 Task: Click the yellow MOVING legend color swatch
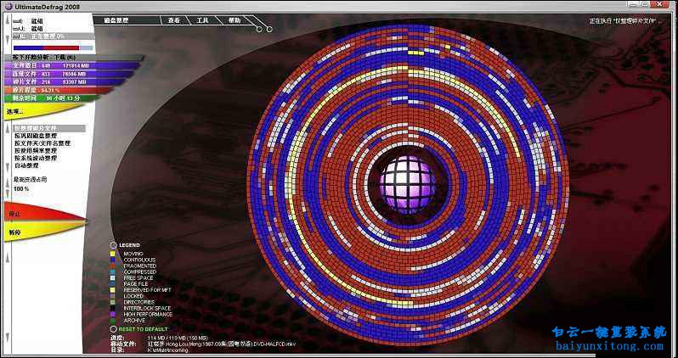coord(114,253)
